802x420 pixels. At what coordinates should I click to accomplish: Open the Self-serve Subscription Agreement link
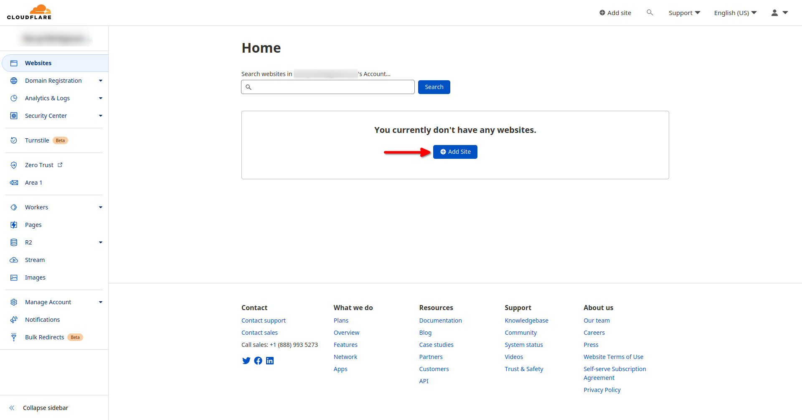615,373
